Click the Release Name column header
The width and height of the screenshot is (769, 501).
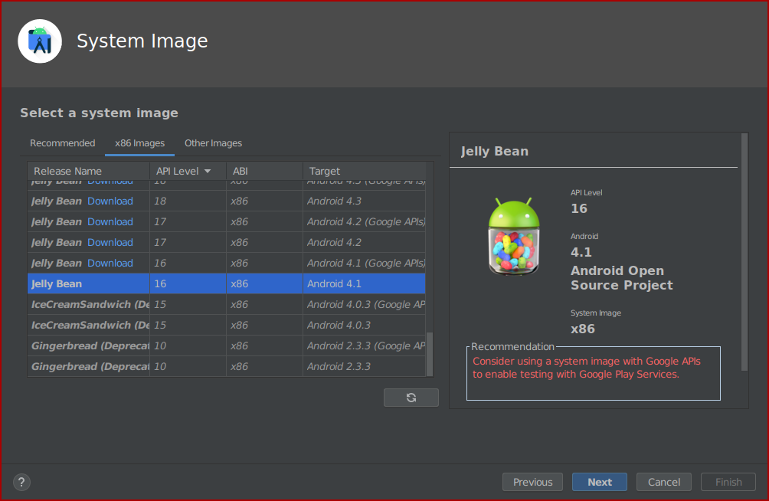[89, 172]
